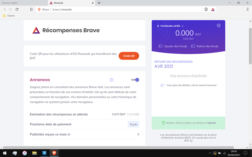Click the 7.12 USD value
Viewport: 252px width, 157px height.
click(133, 114)
